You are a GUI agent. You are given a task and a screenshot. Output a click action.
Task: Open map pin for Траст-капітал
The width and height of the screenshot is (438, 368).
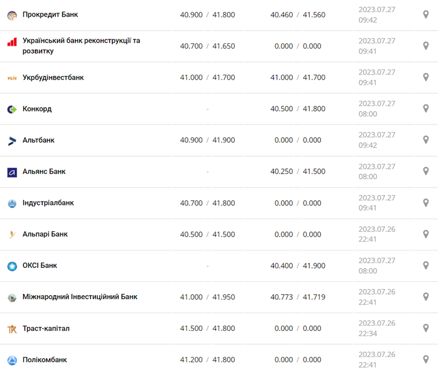point(426,328)
